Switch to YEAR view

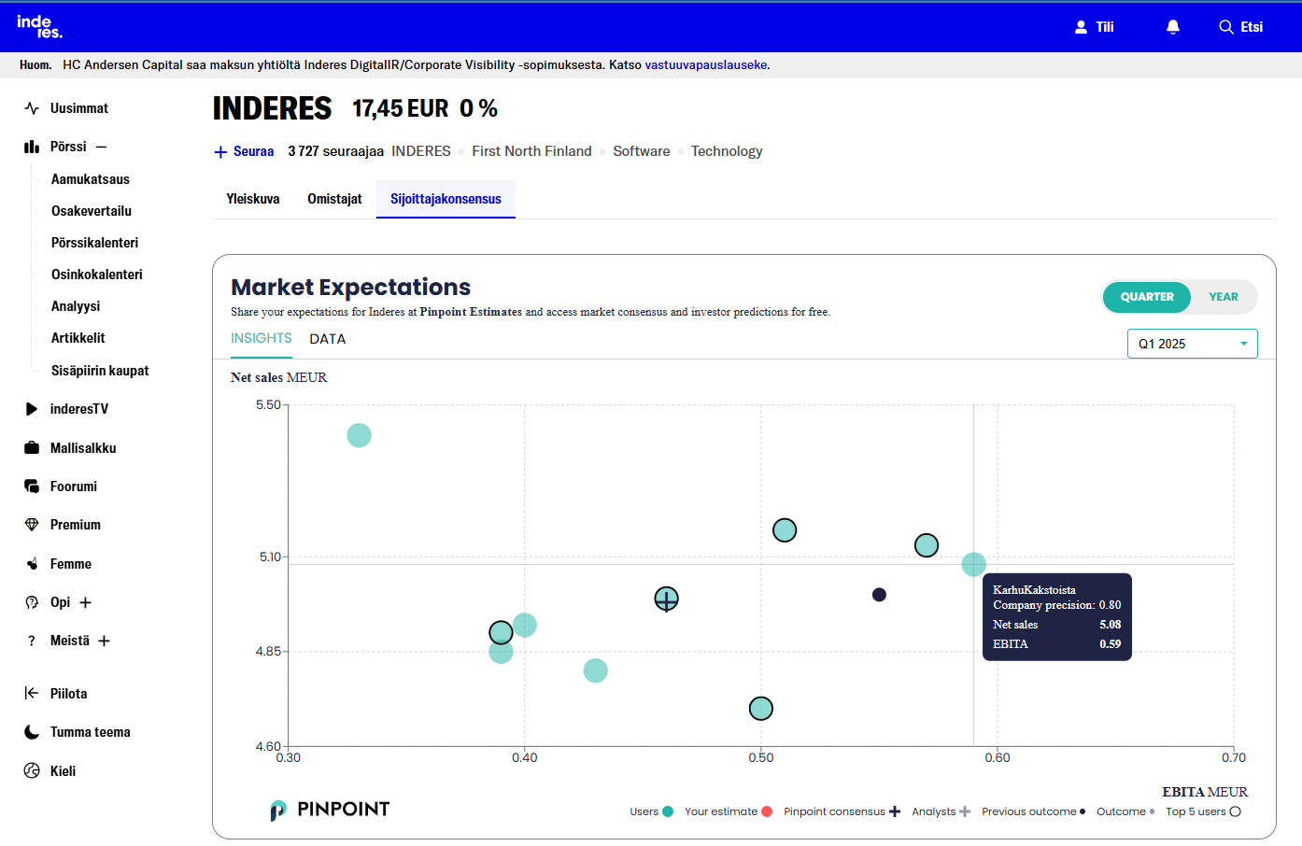(1224, 297)
